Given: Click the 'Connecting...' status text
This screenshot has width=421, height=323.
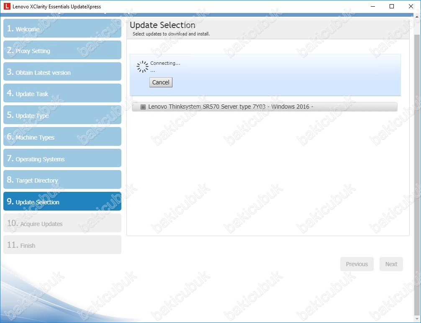Looking at the screenshot, I should pos(165,63).
